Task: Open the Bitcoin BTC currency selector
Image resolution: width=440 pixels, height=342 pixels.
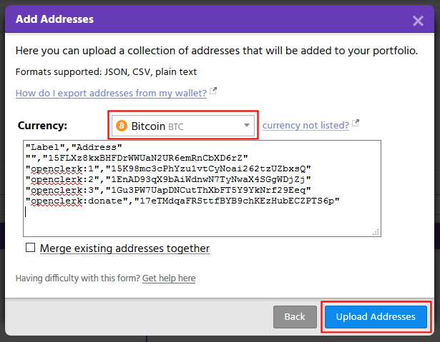Action: point(183,126)
